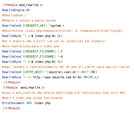Click the '[R=301,L]' flag text
Screen dimensions: 134x113
[x=91, y=77]
